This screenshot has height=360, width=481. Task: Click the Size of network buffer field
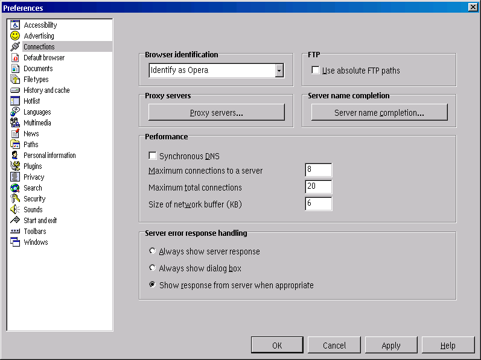(x=319, y=204)
